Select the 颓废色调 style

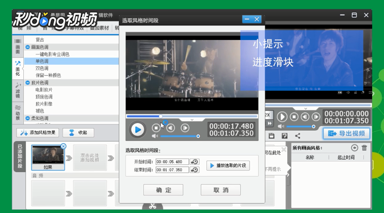[x=44, y=97]
